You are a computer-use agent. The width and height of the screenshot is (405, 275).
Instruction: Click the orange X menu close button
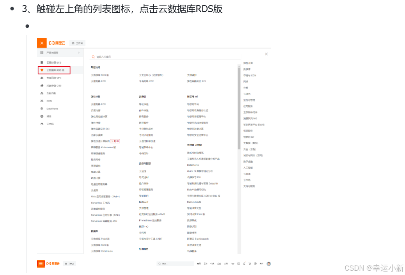(42, 43)
